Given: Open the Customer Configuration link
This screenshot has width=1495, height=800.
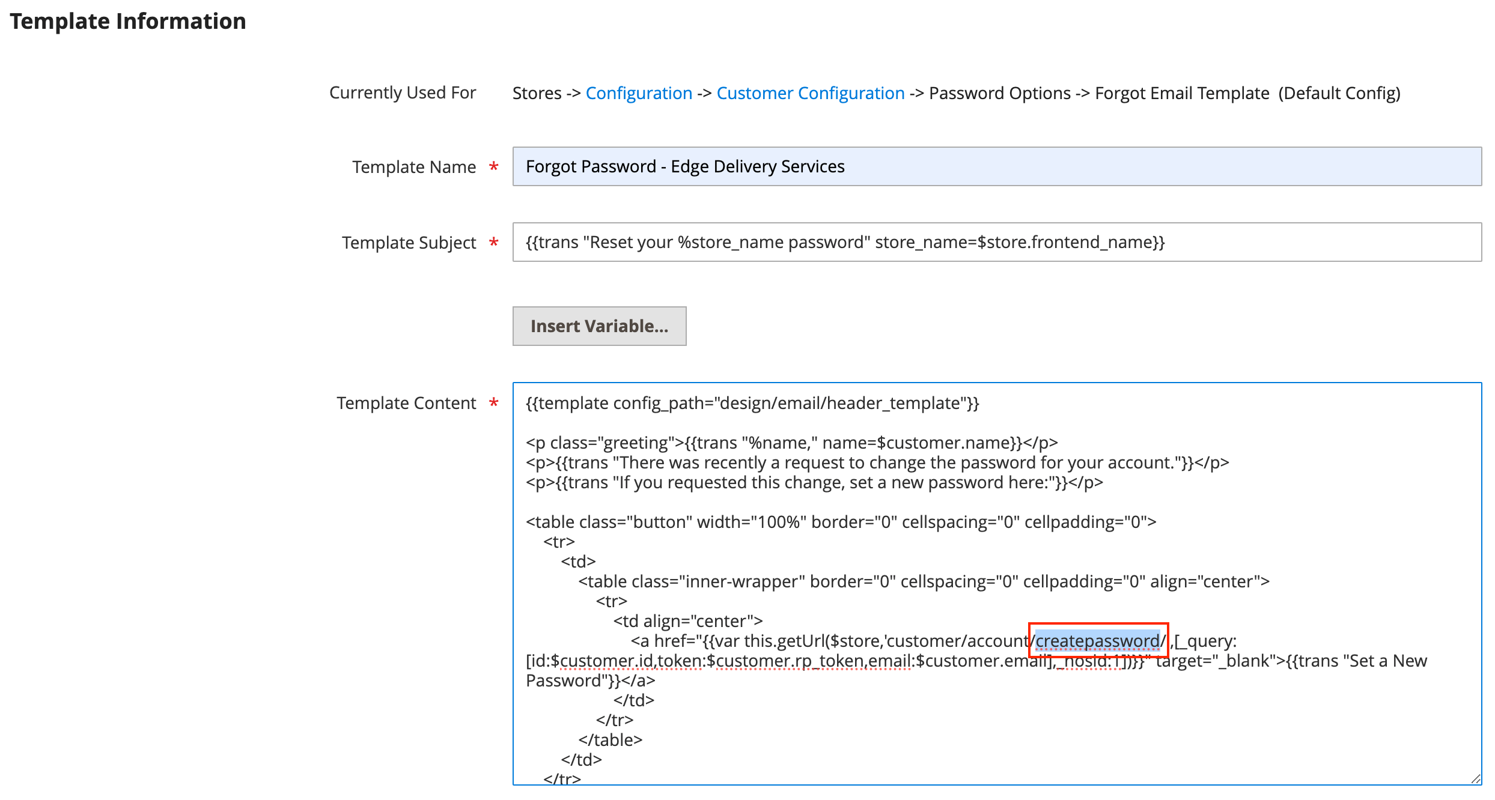Looking at the screenshot, I should (811, 93).
